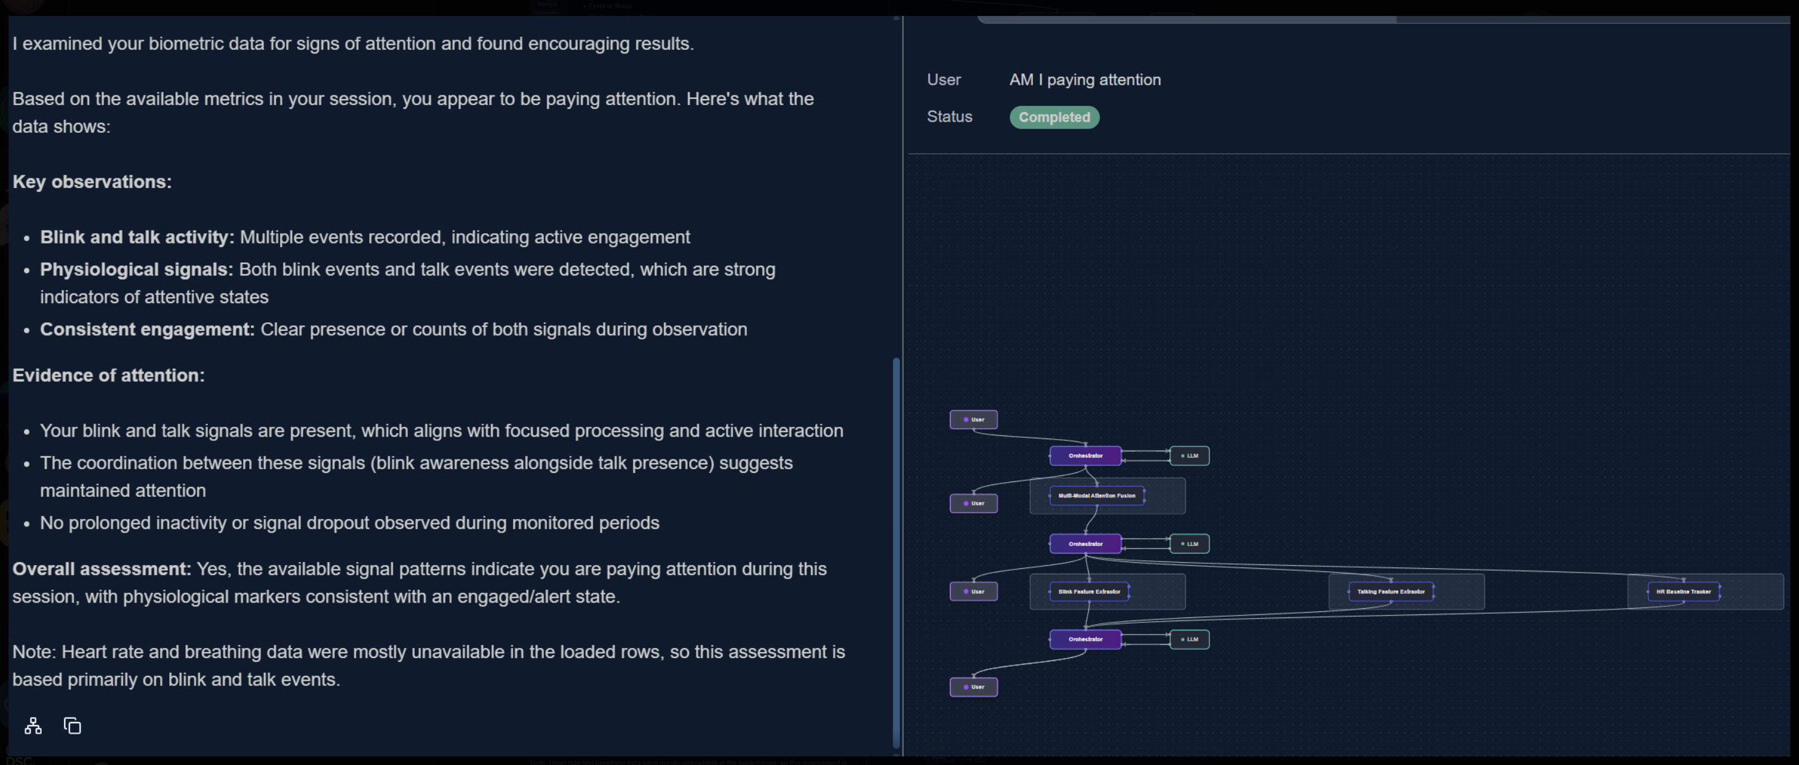Click the LLM node beside bottom Orchestrator
Screen dimensions: 1799x765
[1189, 640]
